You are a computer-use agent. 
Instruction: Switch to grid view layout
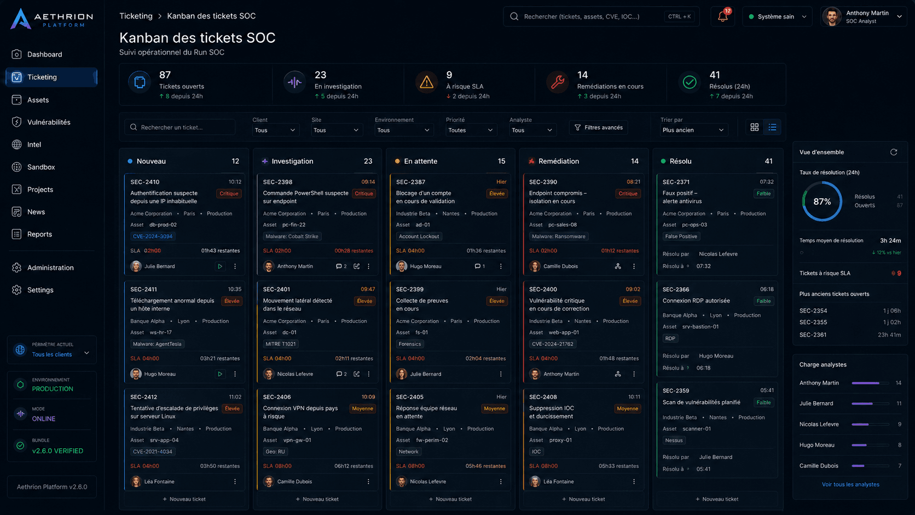[x=755, y=127]
